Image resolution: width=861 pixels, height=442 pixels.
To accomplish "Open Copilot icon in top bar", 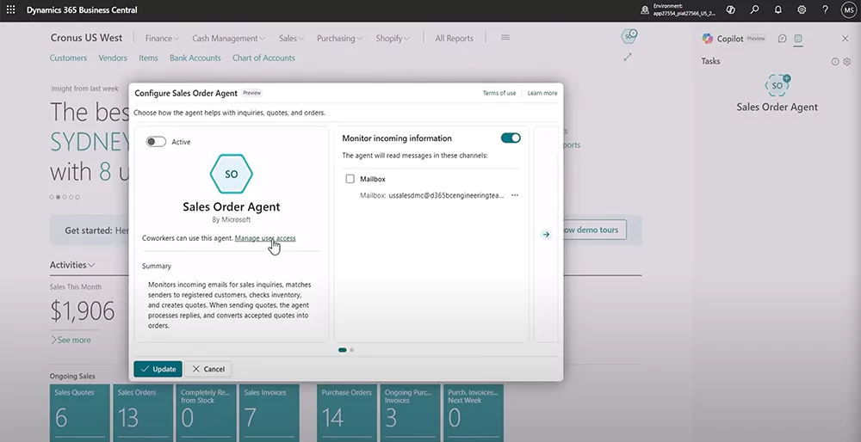I will tap(730, 10).
